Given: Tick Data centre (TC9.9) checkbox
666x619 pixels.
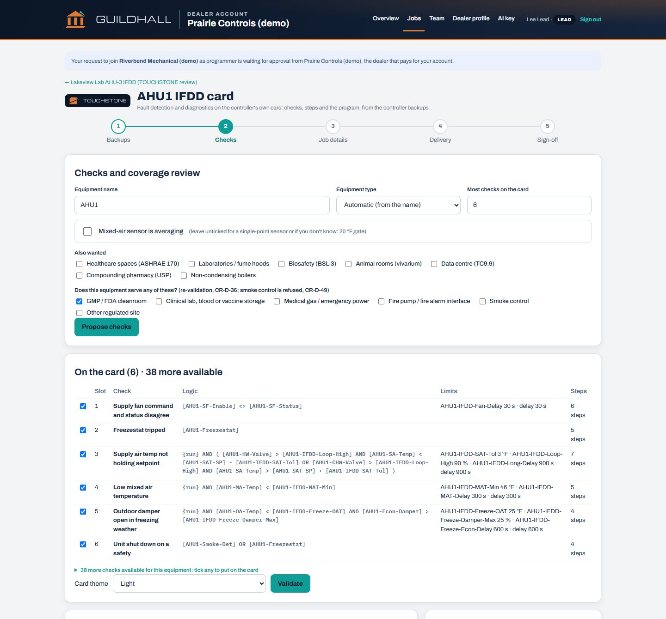Looking at the screenshot, I should [434, 264].
